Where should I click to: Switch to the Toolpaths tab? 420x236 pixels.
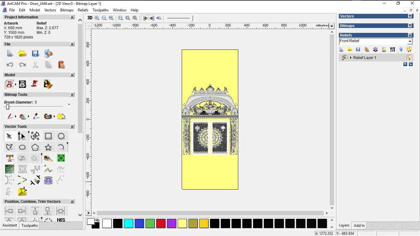click(30, 226)
